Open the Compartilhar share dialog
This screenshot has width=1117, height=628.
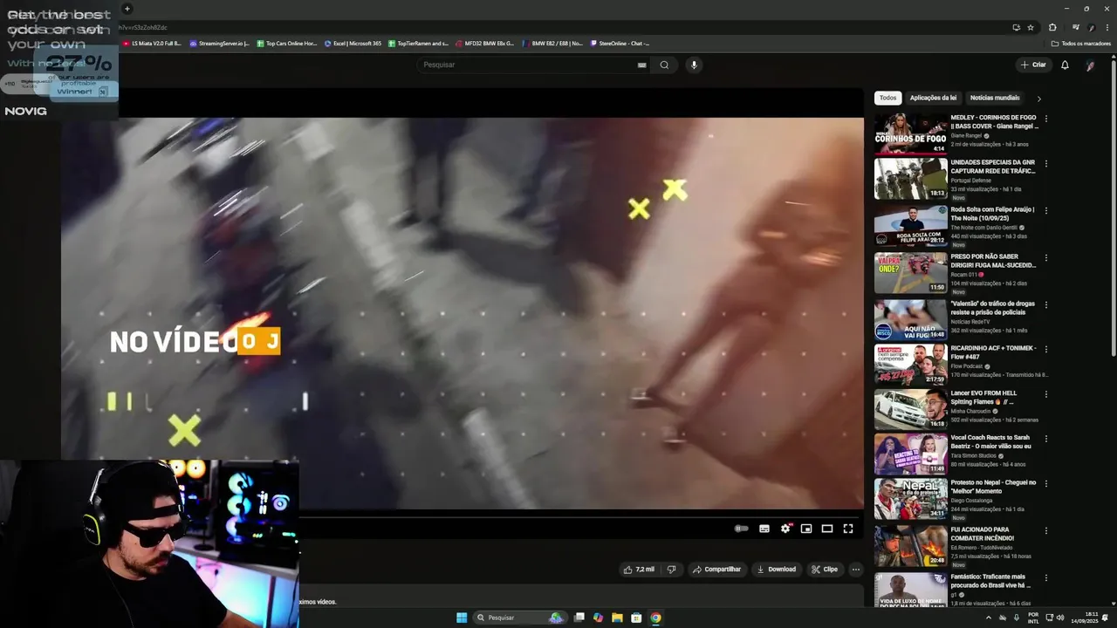(716, 570)
